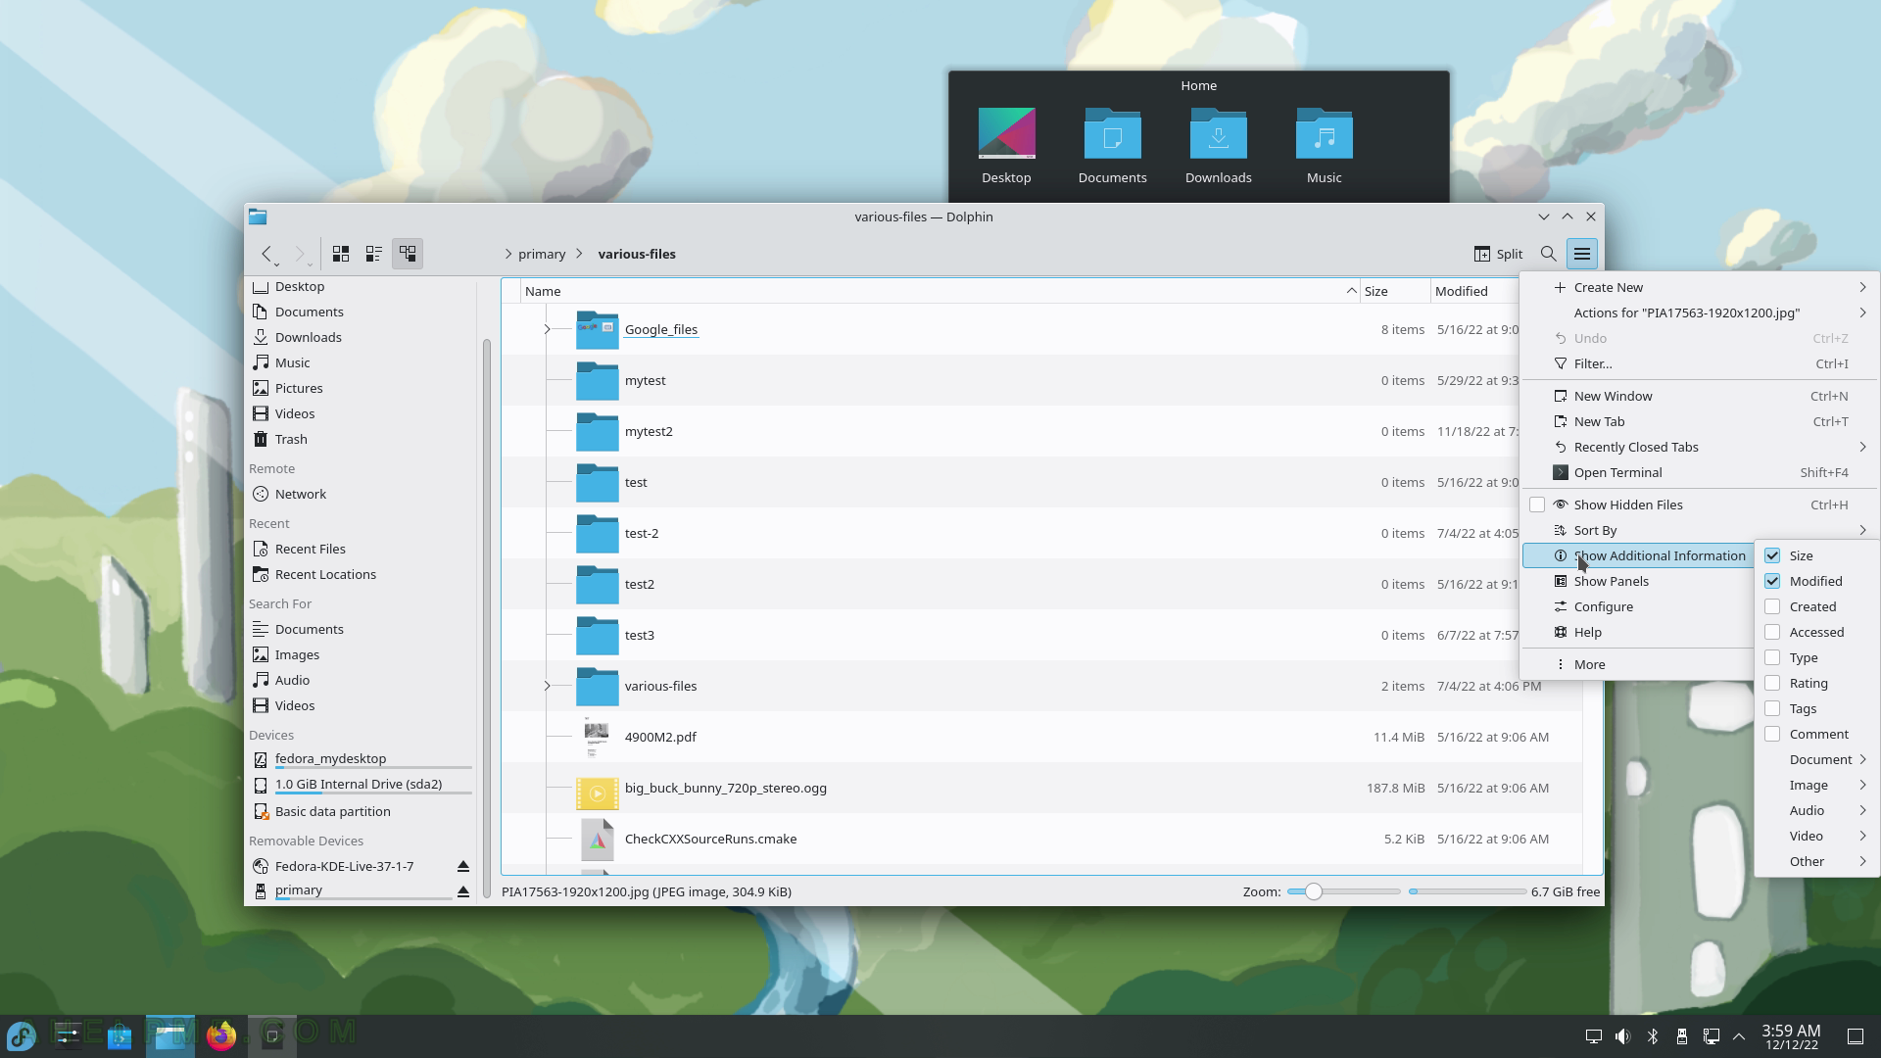Image resolution: width=1881 pixels, height=1058 pixels.
Task: Show hidden system tray icons arrow
Action: point(1739,1036)
